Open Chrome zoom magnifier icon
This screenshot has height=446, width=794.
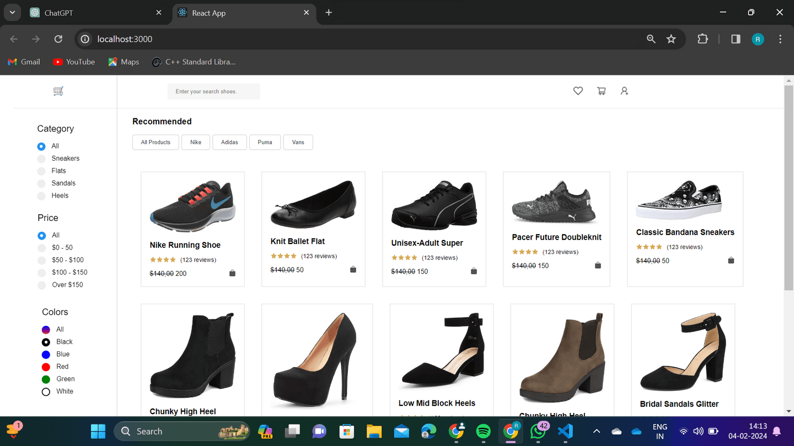tap(651, 39)
